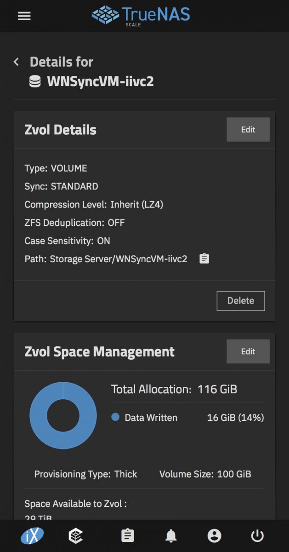
Task: Click the dataset icon beside WNSyncVM-iivc2
Action: click(35, 82)
